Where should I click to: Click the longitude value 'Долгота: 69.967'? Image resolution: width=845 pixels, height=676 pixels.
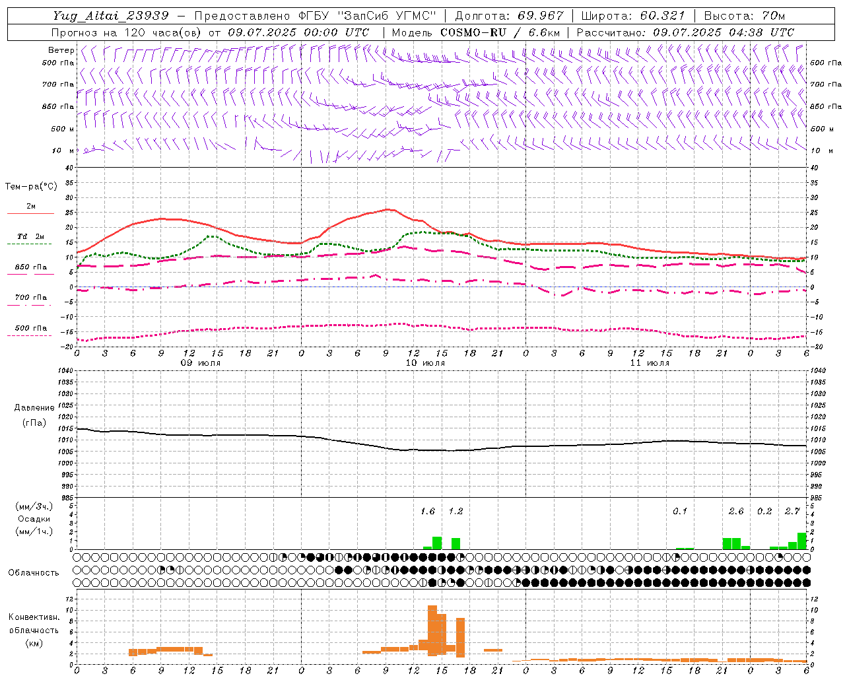point(510,16)
